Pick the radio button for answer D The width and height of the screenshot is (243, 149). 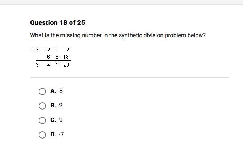(42, 135)
